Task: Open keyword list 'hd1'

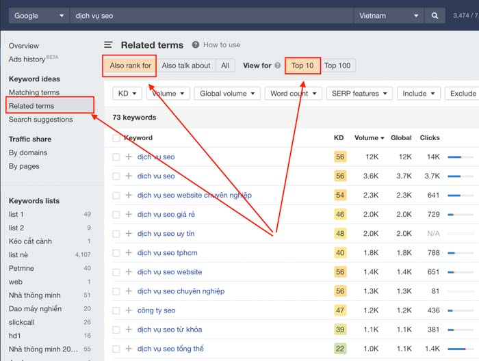Action: pos(14,336)
